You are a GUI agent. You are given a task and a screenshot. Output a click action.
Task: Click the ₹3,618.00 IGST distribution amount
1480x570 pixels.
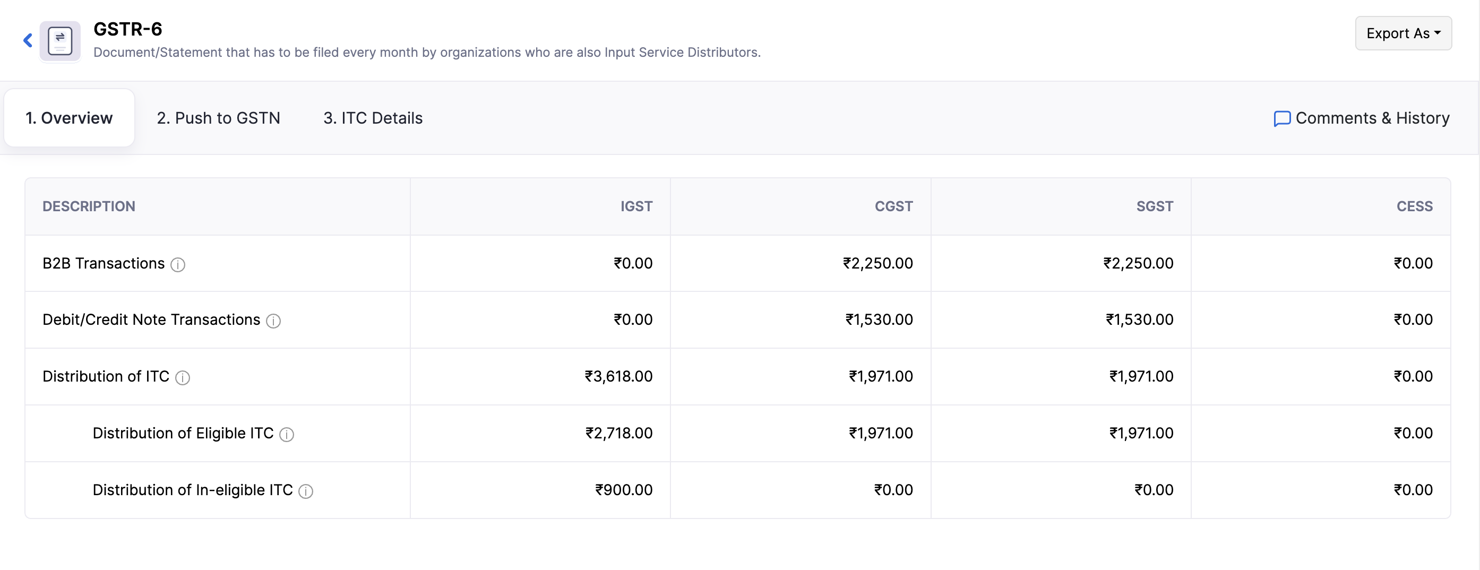[x=619, y=376]
